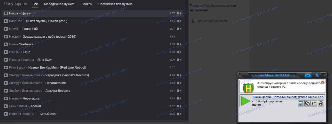Viewport: 332px width, 124px height.
Task: Open video for Денис RiDer – Аромат
Action: pyautogui.click(x=179, y=106)
